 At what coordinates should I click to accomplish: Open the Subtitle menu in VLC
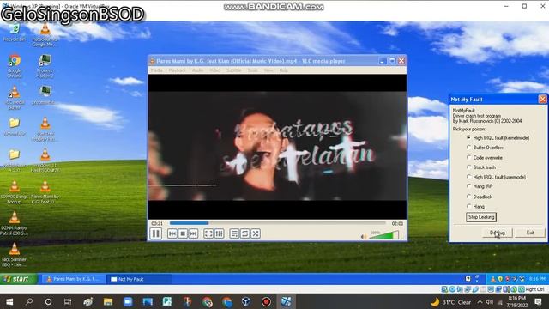coord(233,70)
